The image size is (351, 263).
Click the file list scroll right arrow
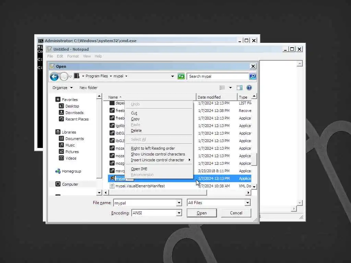point(248,192)
